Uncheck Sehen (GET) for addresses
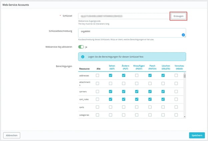The image size is (208, 141). (110, 76)
